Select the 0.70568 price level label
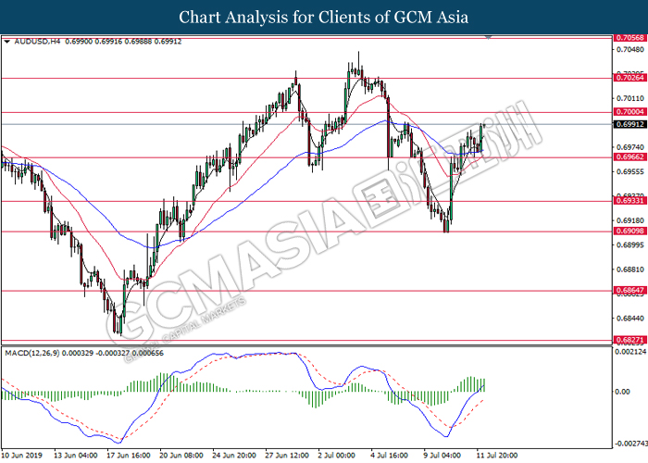This screenshot has height=463, width=648. (x=629, y=38)
